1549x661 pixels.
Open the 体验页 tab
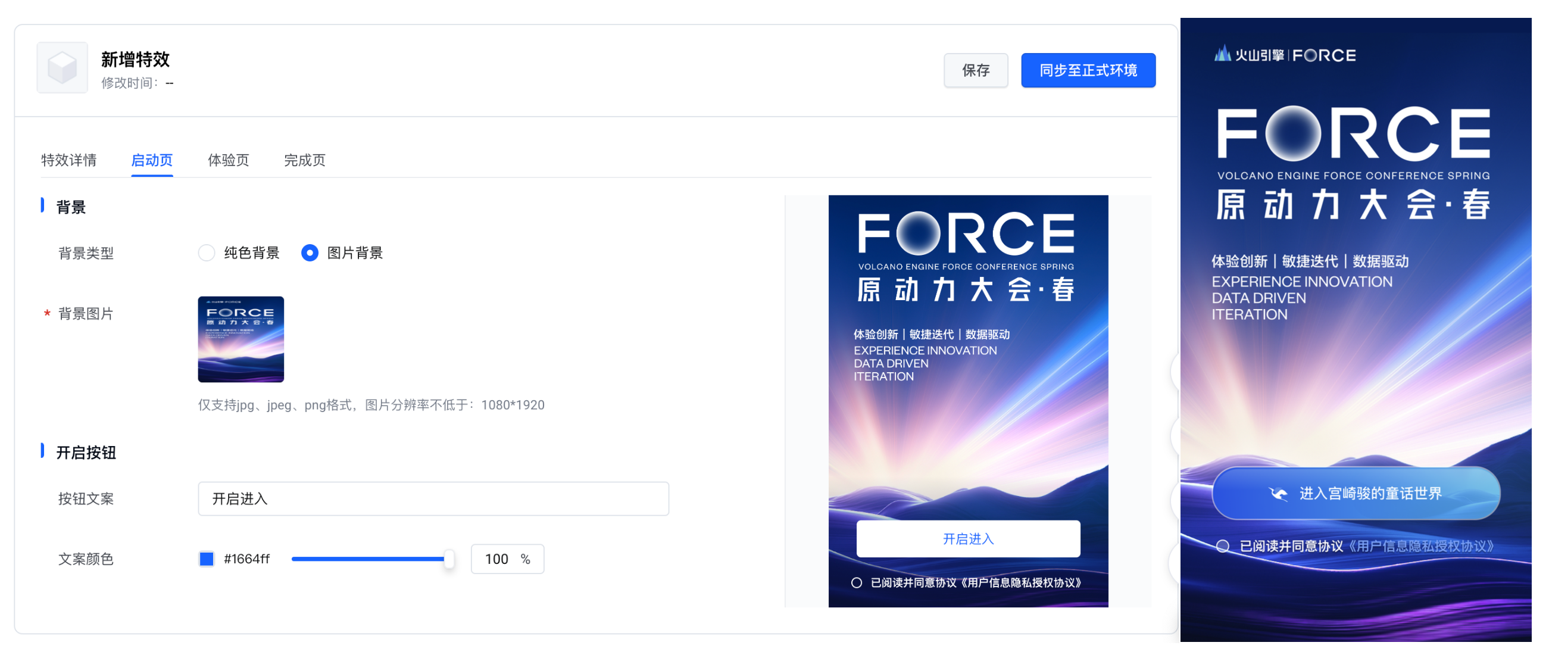click(228, 160)
